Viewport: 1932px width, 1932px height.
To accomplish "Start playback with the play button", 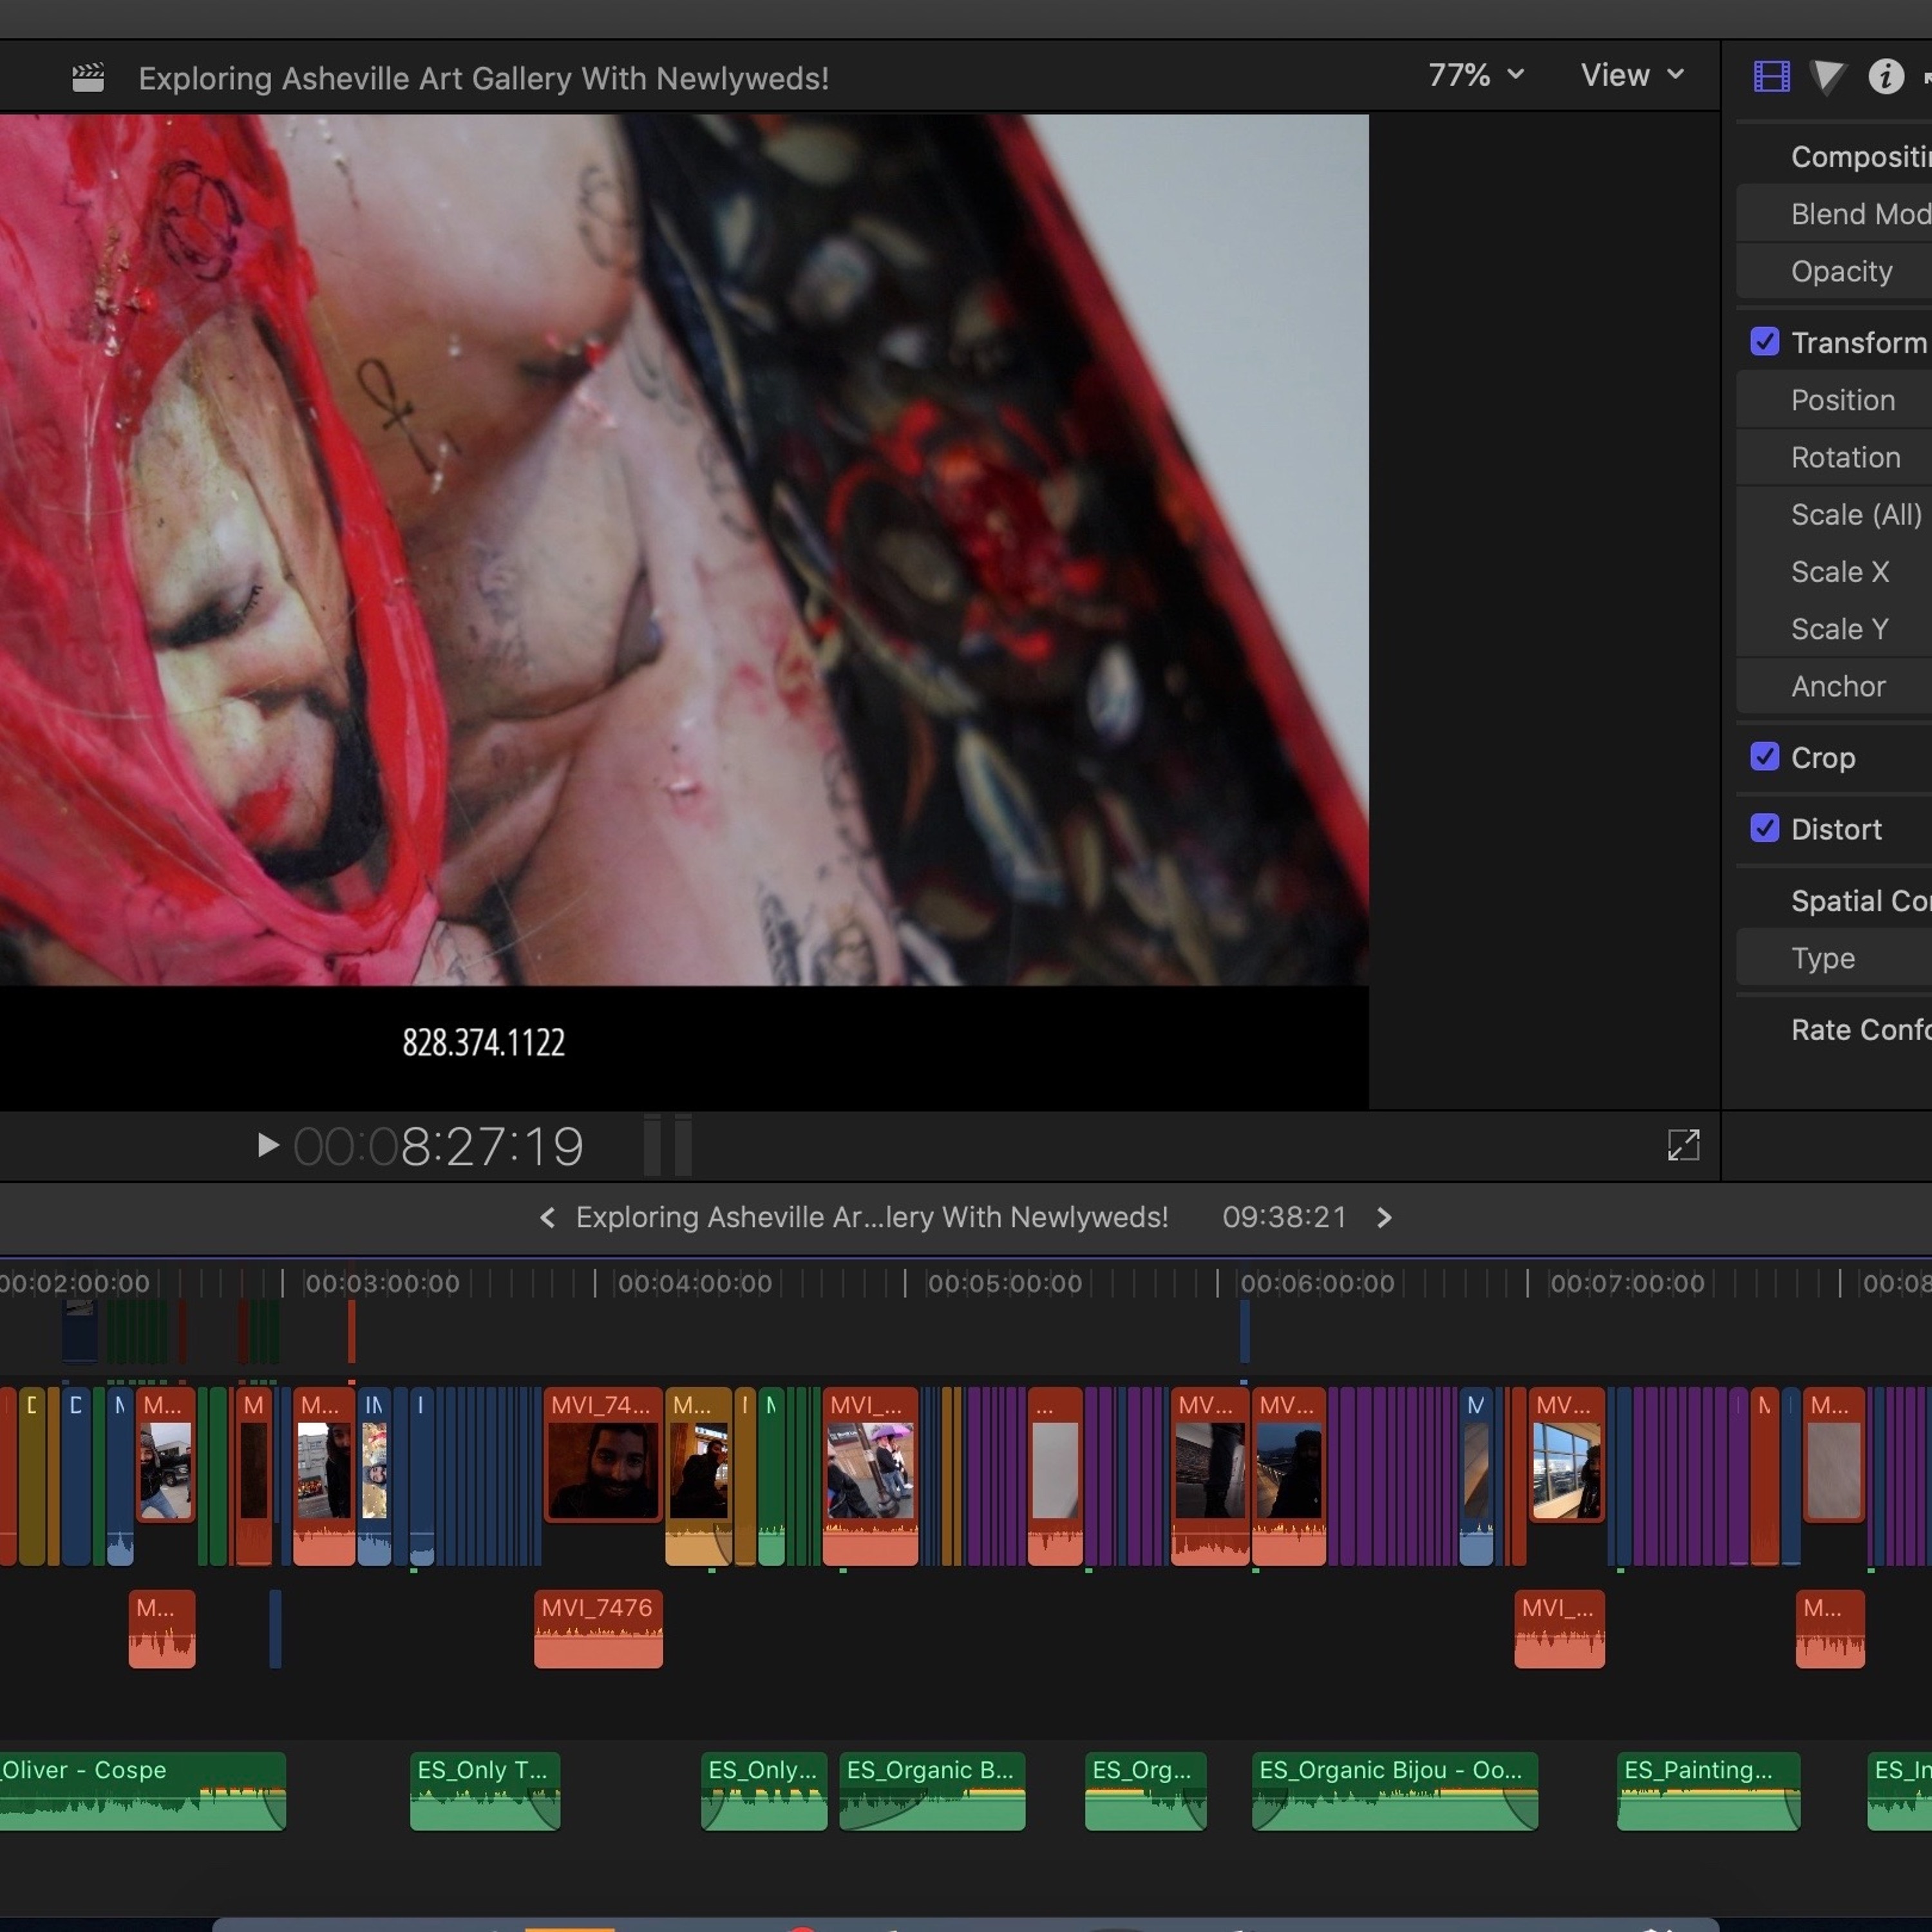I will click(x=267, y=1145).
